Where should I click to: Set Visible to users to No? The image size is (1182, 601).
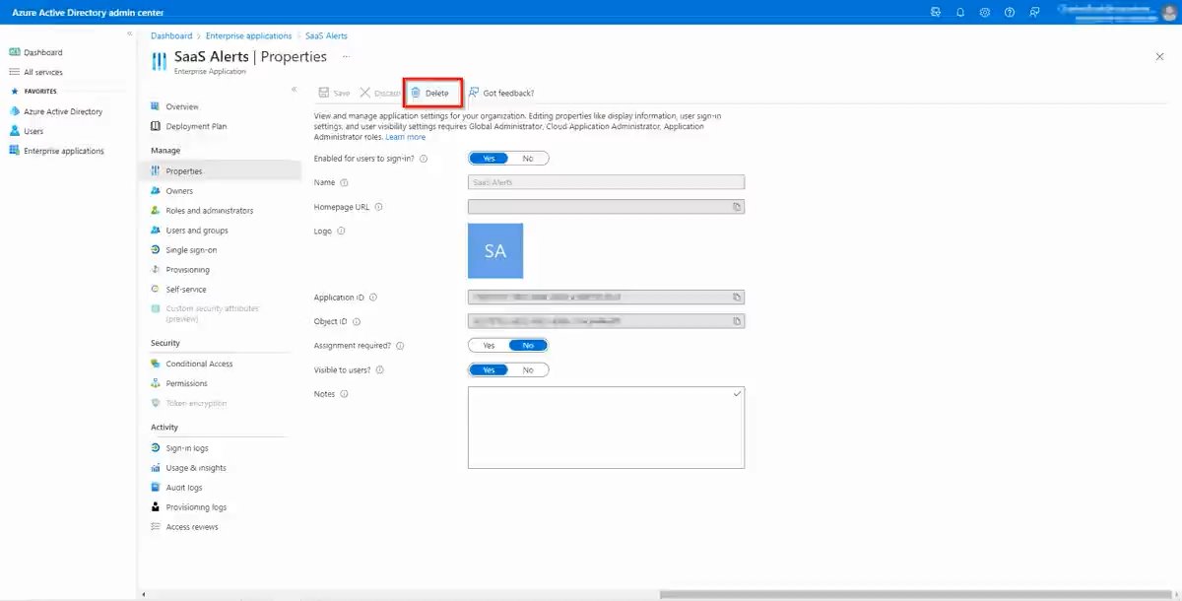528,370
